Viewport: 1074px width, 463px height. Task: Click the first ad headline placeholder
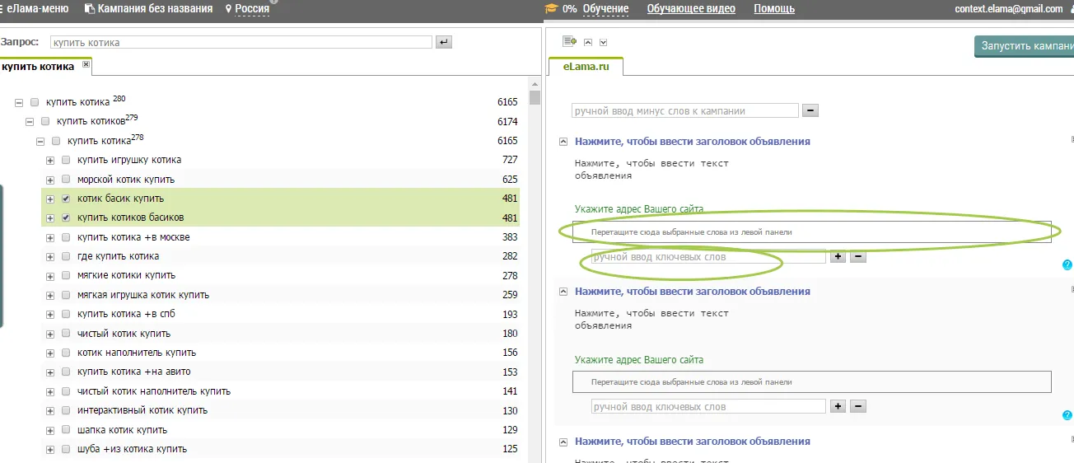pos(693,142)
